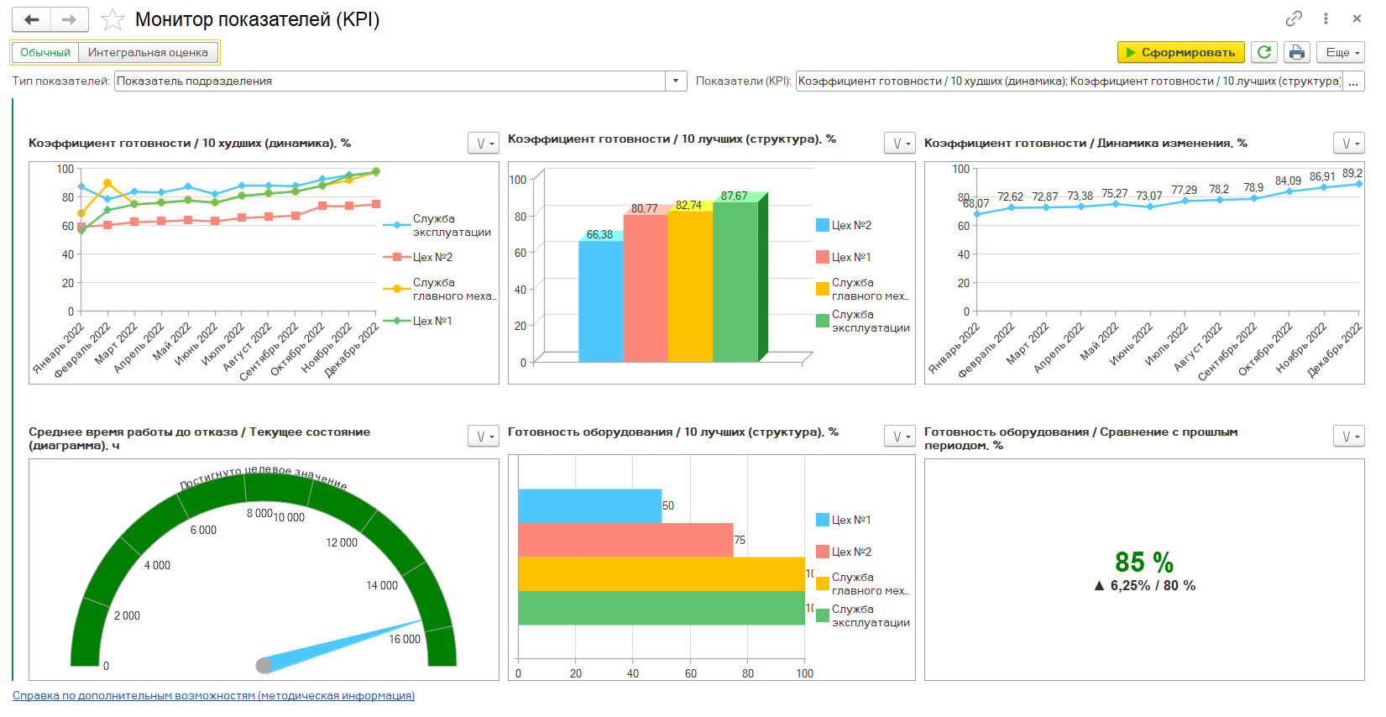The width and height of the screenshot is (1386, 717).
Task: Click blue Цех №2 swatch in column chart legend
Action: tap(823, 225)
